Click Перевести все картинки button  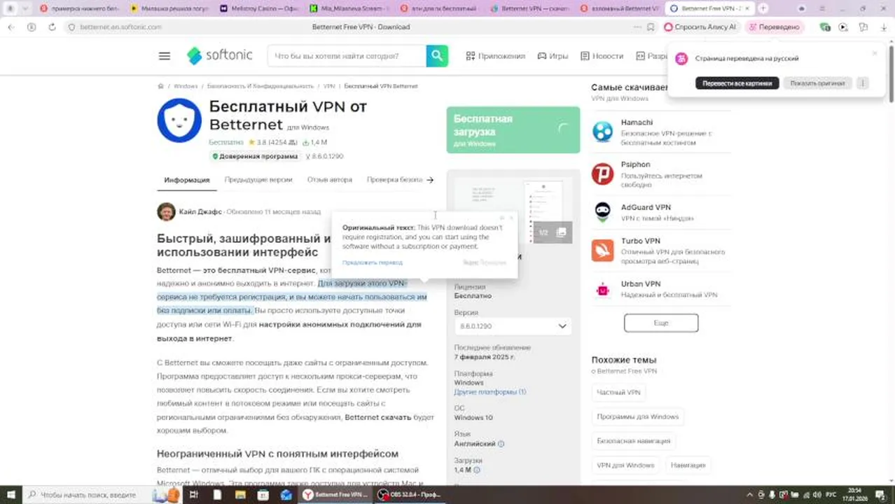737,83
